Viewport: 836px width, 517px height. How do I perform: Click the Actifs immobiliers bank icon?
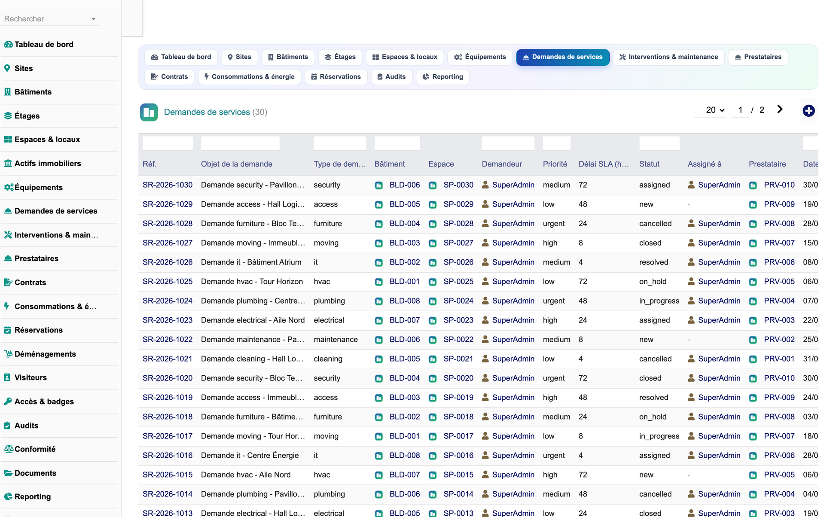coord(8,163)
